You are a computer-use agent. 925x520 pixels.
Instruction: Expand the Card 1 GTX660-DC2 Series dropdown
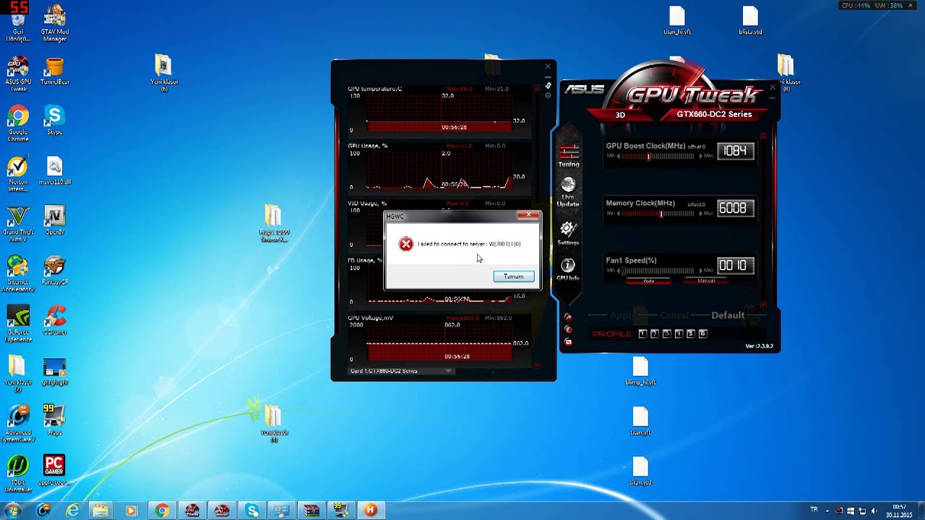pos(449,371)
